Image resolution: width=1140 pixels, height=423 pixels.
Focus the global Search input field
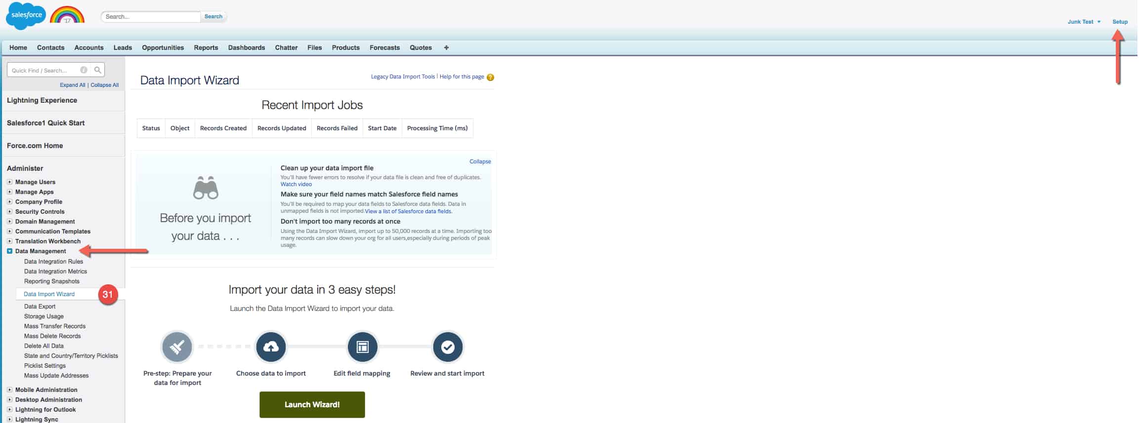[151, 17]
